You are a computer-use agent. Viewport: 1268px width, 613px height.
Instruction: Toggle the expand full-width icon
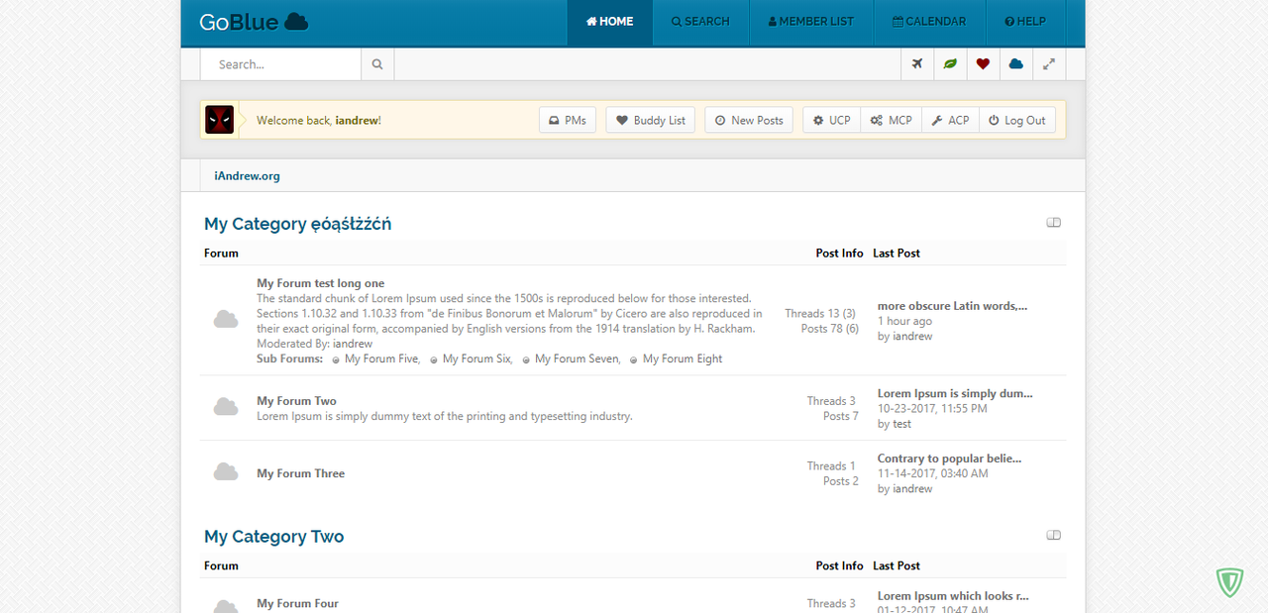click(1048, 64)
